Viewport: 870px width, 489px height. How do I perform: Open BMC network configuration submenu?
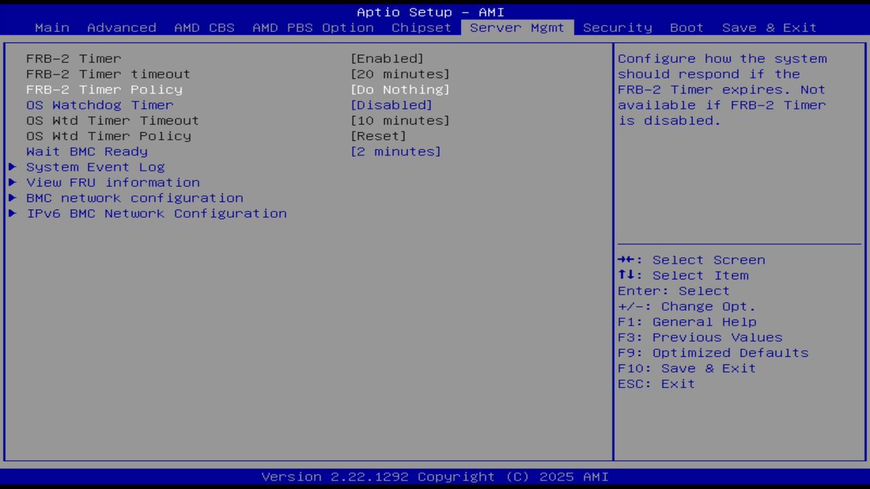click(x=135, y=198)
